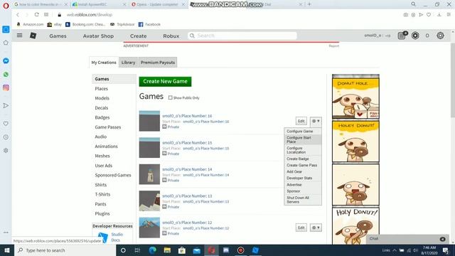Click the search magnifier in Roblox bar
This screenshot has height=256, width=455.
pos(192,36)
